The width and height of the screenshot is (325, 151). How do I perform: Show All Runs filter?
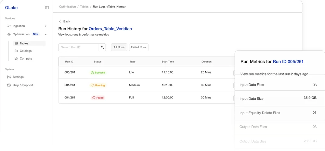119,47
